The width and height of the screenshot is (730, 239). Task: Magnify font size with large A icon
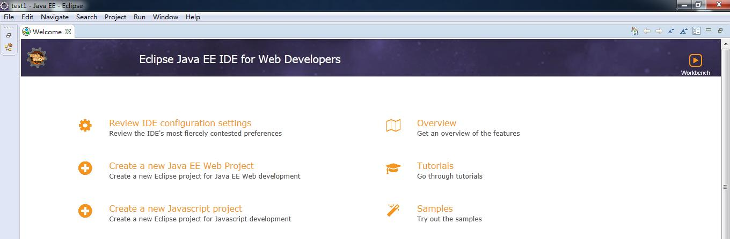point(684,31)
